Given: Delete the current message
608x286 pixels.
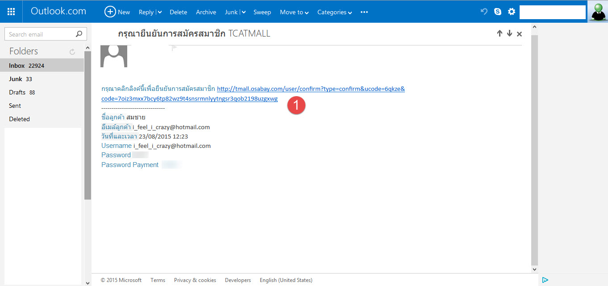Looking at the screenshot, I should 178,12.
